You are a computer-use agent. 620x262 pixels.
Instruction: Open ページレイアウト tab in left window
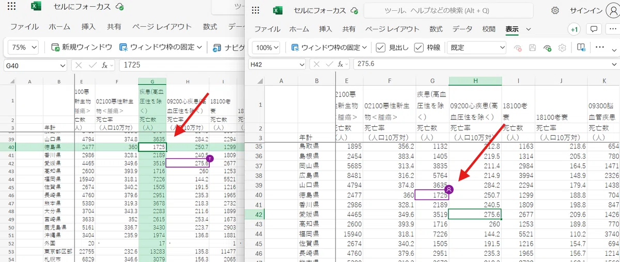point(162,26)
